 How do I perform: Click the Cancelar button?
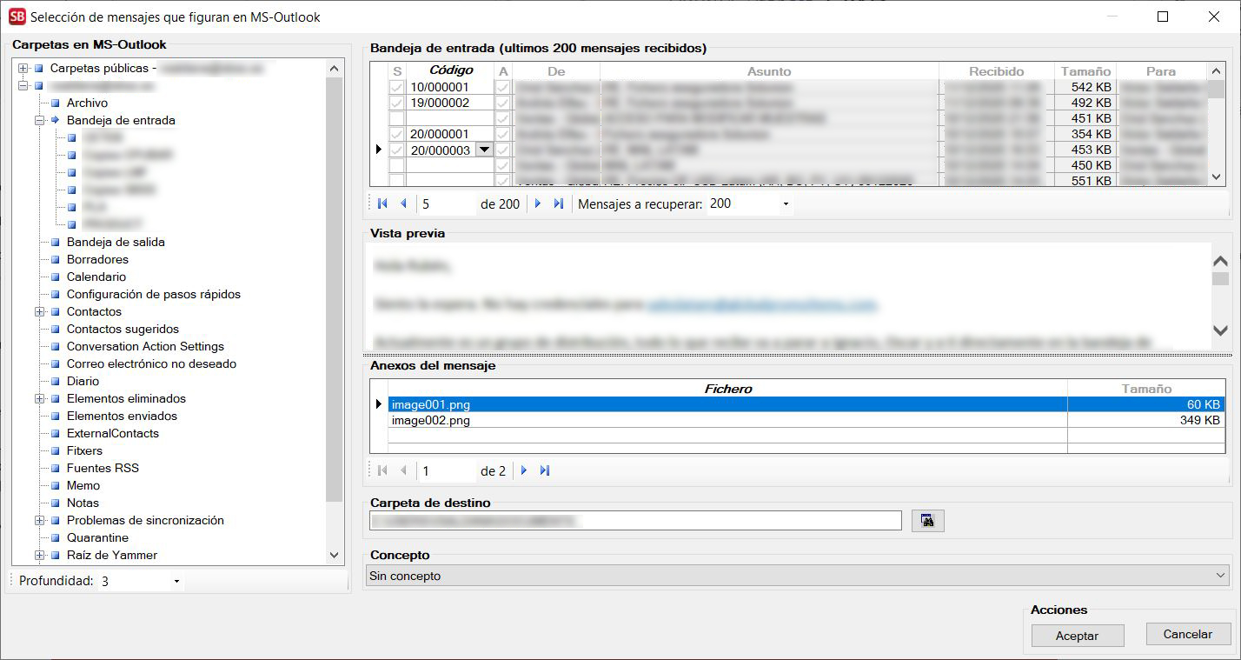point(1187,634)
